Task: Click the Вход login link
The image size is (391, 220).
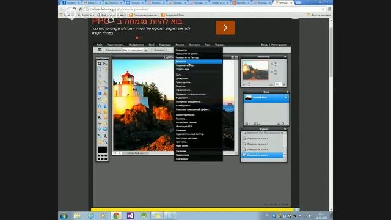Action: tap(264, 45)
